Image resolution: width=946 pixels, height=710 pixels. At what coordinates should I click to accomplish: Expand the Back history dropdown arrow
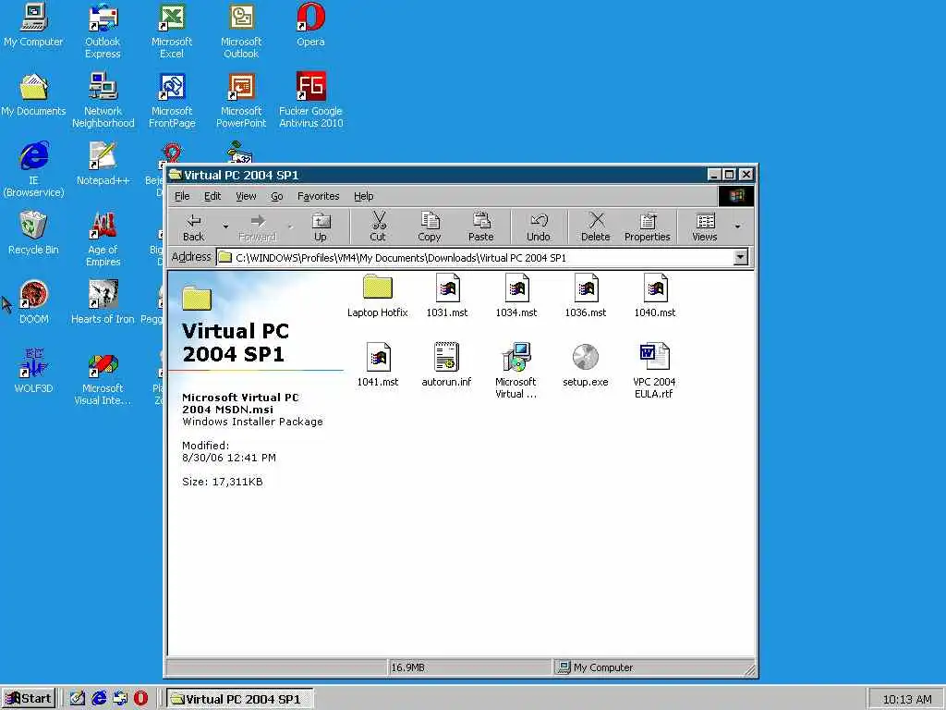point(225,227)
